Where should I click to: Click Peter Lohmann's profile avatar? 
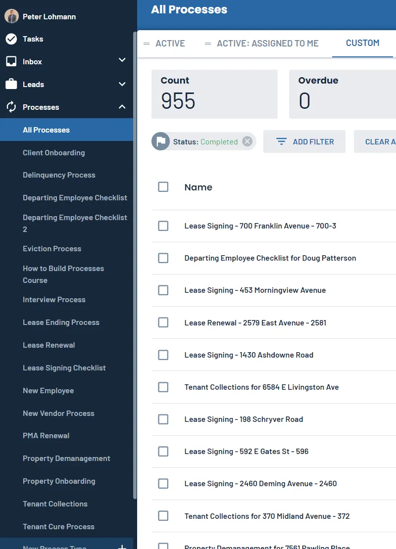[x=11, y=16]
